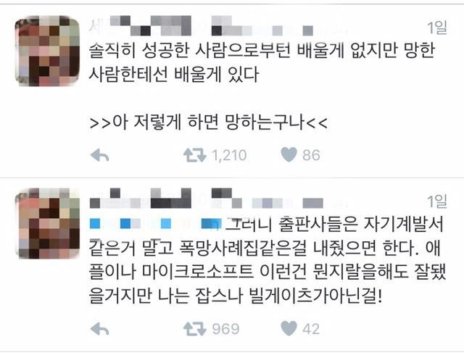Open second tweet author's profile picture

[47, 224]
